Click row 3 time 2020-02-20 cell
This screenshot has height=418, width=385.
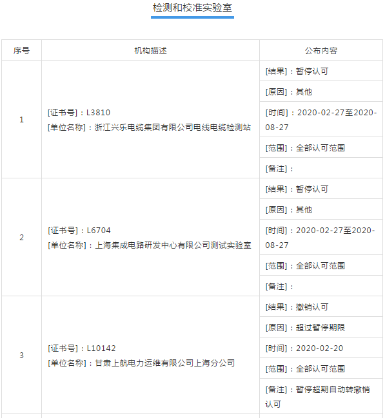[x=321, y=348]
